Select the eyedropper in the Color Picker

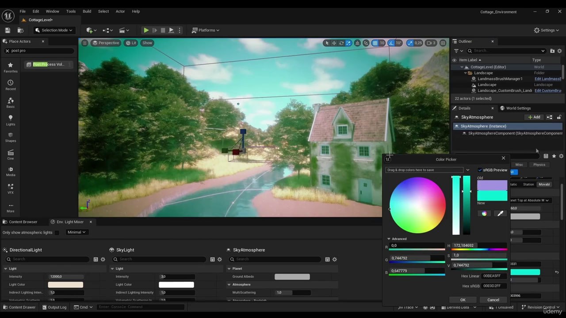pos(500,213)
